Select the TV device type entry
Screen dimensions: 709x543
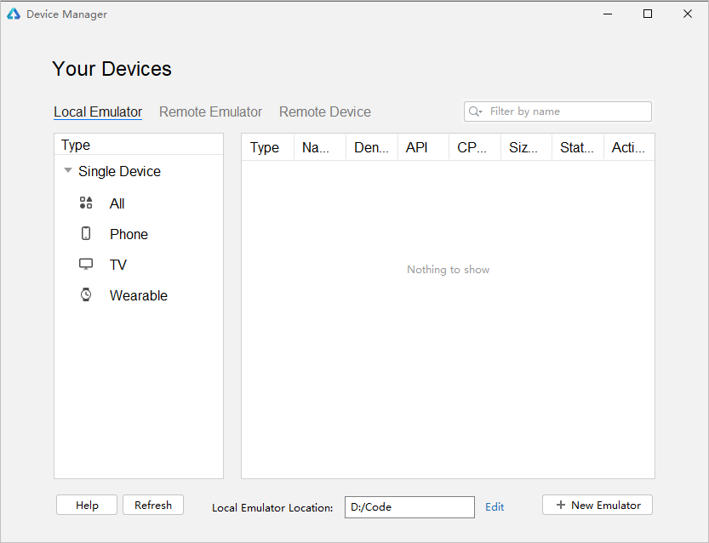tap(139, 265)
